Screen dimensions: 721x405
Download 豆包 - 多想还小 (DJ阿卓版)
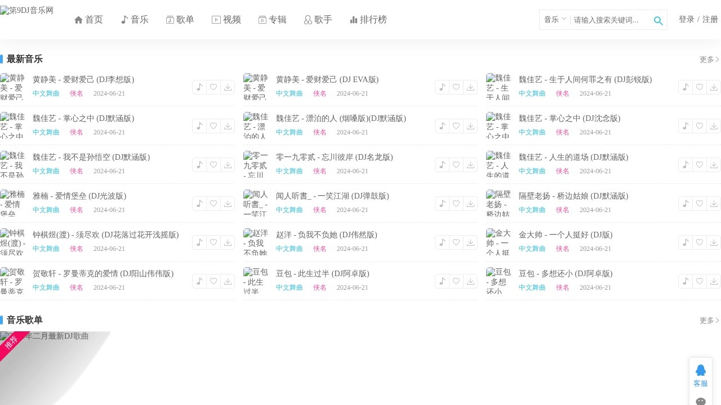click(714, 281)
